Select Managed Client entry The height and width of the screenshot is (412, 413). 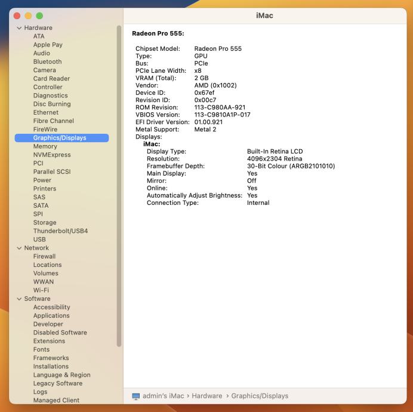[56, 400]
